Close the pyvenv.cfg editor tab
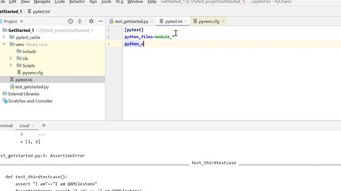The image size is (341, 191). [x=223, y=21]
